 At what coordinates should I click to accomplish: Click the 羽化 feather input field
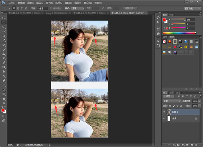tap(43, 8)
